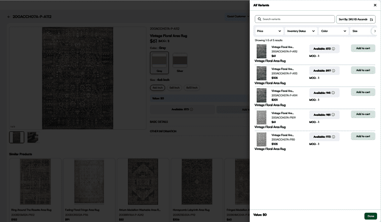Open the Inventory Status filter dropdown
381x222 pixels.
click(301, 31)
